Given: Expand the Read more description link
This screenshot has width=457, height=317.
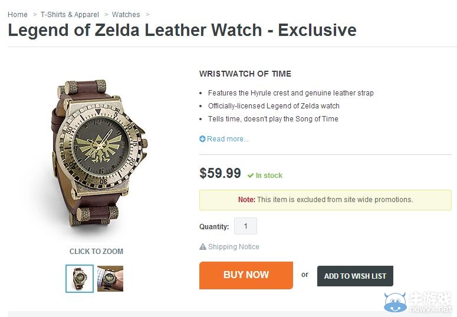Looking at the screenshot, I should click(228, 138).
